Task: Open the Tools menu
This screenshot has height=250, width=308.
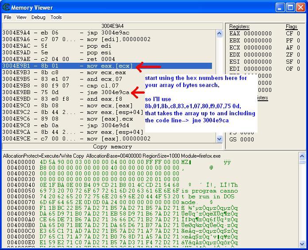Action: pyautogui.click(x=56, y=17)
